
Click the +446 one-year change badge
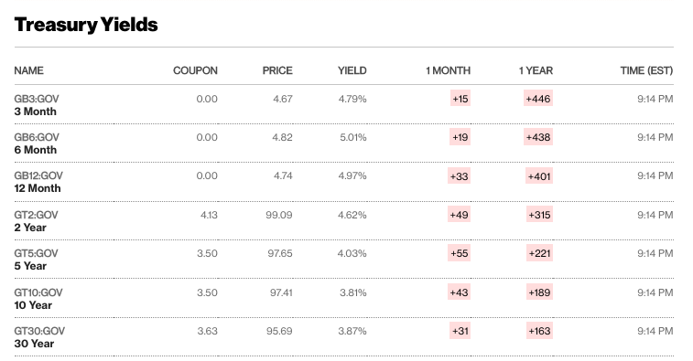pos(538,99)
